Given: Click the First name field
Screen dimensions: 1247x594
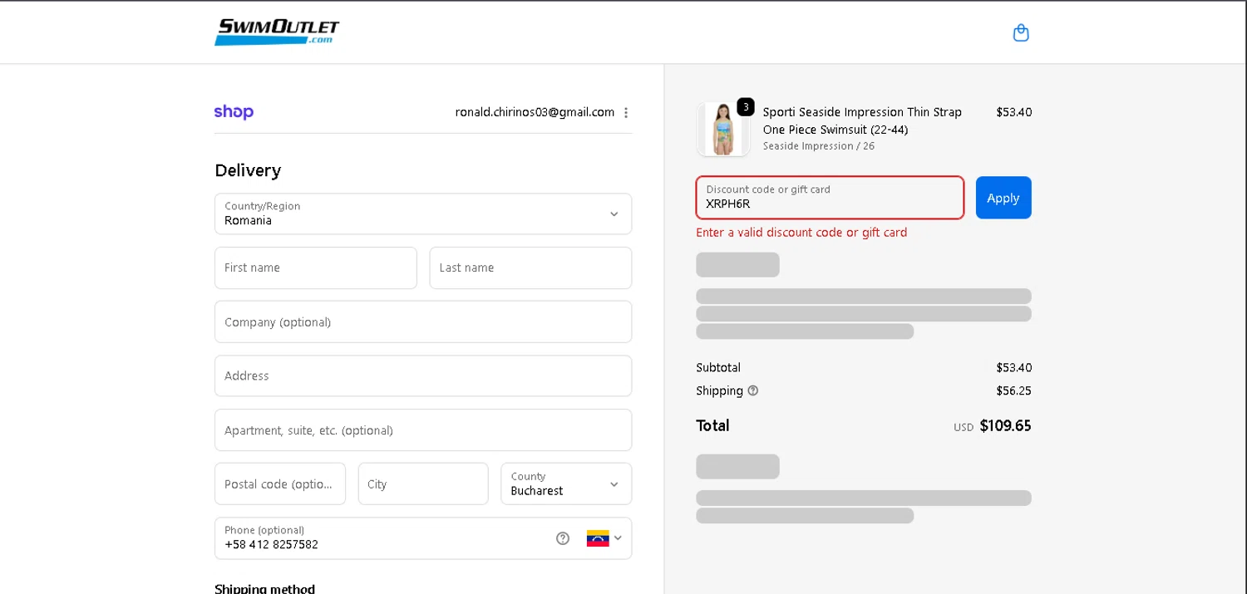Looking at the screenshot, I should click(x=316, y=268).
